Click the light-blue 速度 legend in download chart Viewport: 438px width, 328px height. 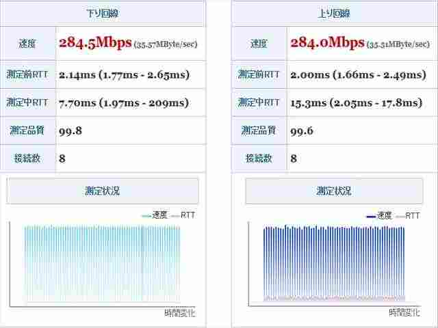click(x=155, y=215)
